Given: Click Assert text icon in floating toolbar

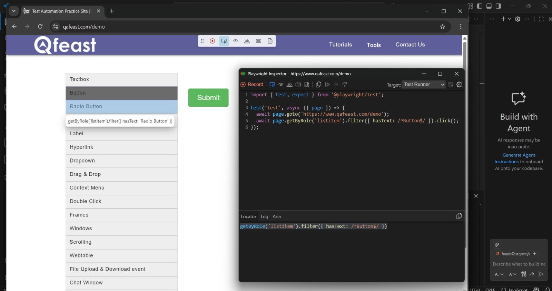Looking at the screenshot, I should tap(247, 41).
